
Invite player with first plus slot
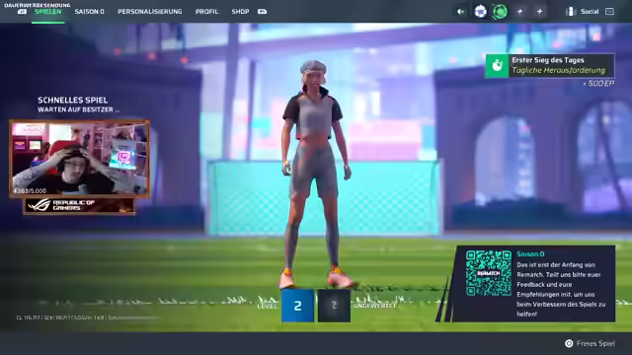tap(520, 12)
